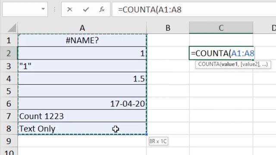
Task: Select row 2 header
Action: pos(9,53)
